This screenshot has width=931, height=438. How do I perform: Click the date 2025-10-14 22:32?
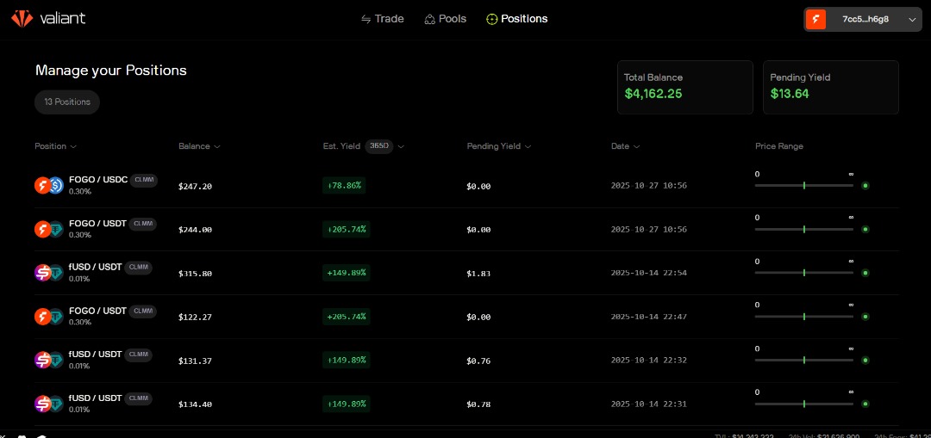(x=649, y=360)
